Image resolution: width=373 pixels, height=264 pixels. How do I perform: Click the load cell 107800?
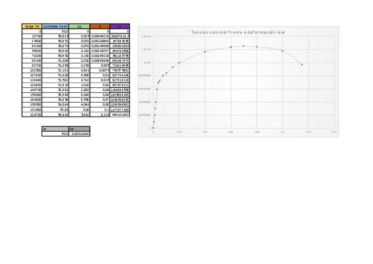[x=32, y=75]
